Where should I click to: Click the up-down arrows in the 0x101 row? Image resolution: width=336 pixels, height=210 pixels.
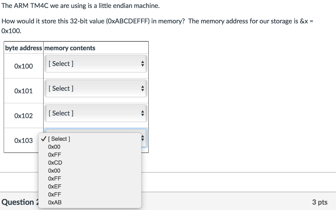(x=142, y=89)
